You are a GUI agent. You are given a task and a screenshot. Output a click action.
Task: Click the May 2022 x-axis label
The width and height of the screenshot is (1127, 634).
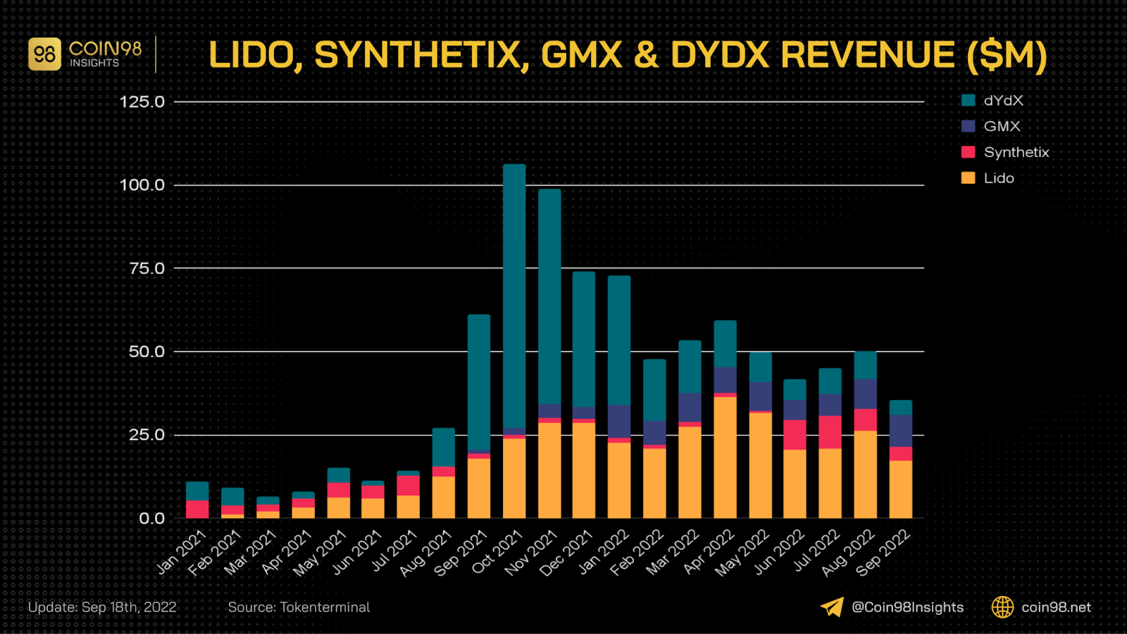click(742, 554)
